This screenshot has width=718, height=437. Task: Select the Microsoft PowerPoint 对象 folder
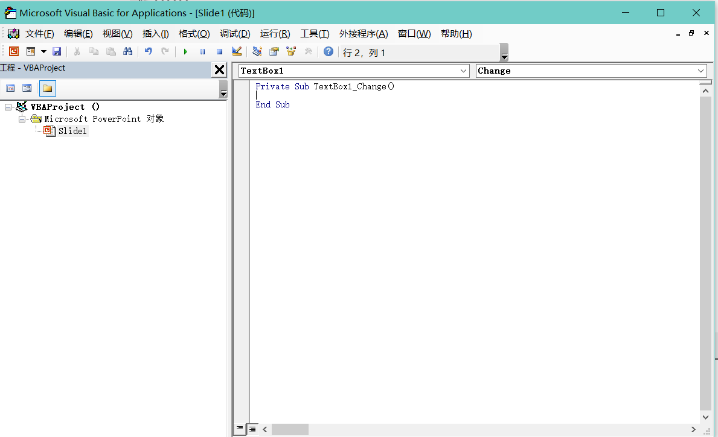click(x=104, y=119)
